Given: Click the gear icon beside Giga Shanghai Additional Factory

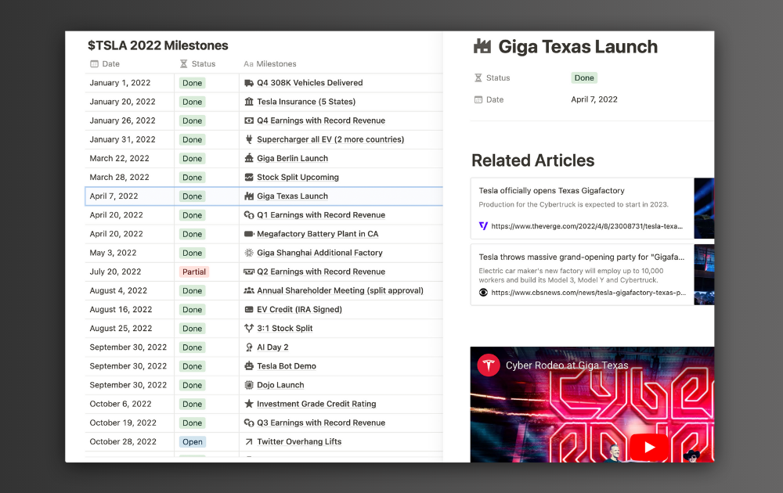Looking at the screenshot, I should click(x=249, y=253).
